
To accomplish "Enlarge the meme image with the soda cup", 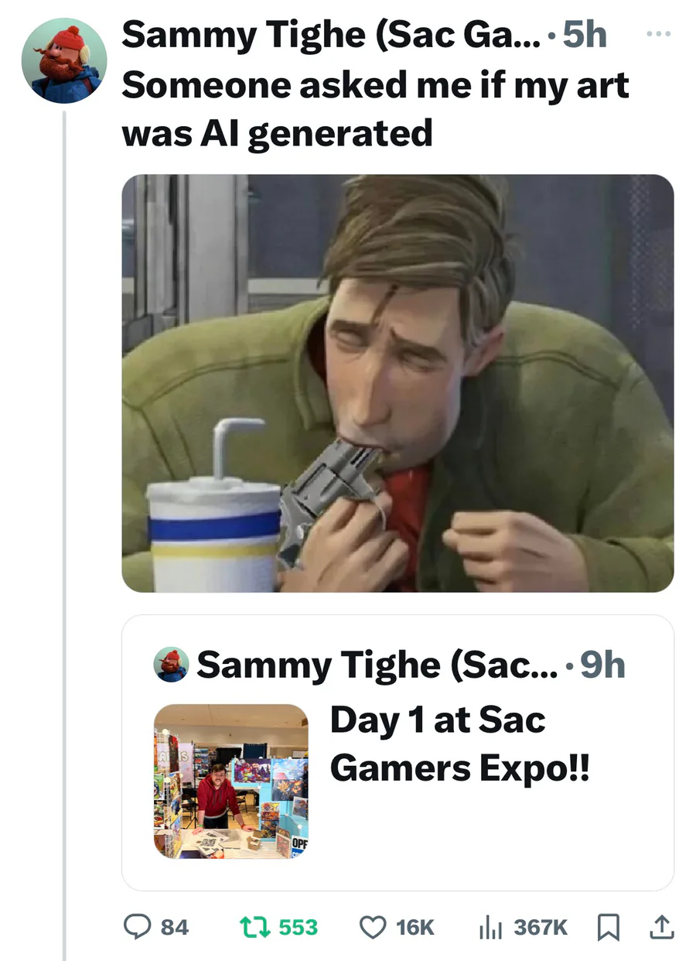I will pos(397,383).
